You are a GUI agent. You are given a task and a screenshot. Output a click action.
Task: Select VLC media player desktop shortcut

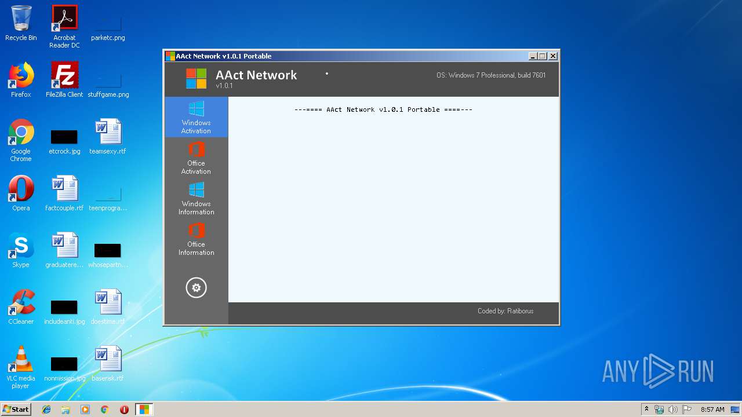pos(21,367)
